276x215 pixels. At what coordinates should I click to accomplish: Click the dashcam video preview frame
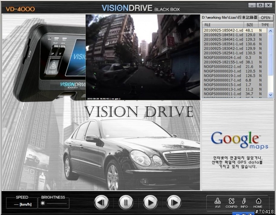143,57
